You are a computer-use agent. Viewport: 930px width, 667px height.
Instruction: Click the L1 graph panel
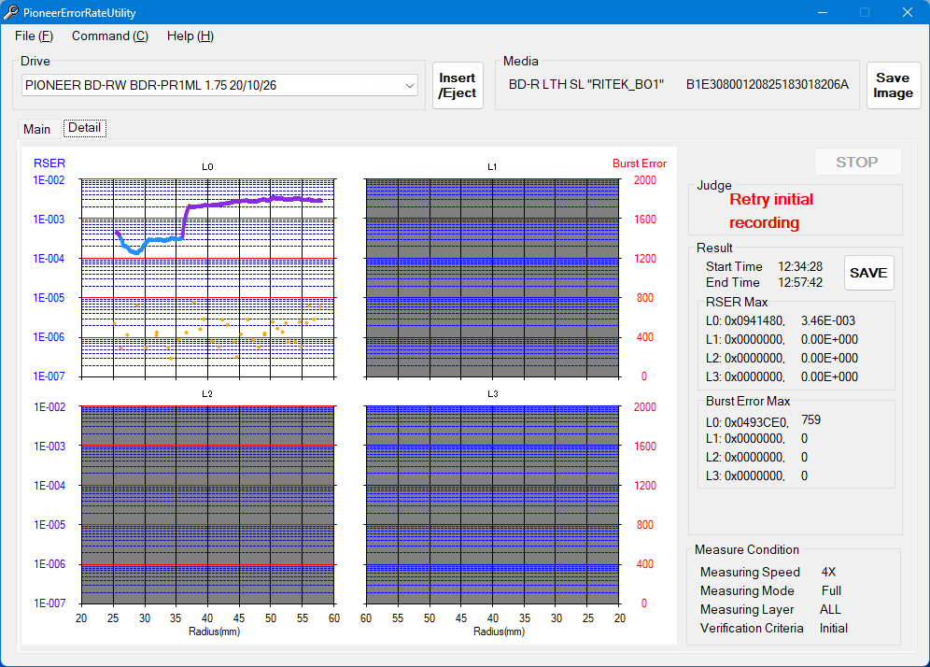[x=492, y=277]
